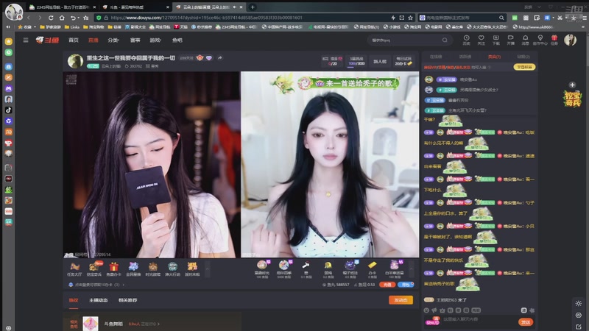
Task: Open the 挖宝奇兵 treasure icon with New badge
Action: coord(94,269)
